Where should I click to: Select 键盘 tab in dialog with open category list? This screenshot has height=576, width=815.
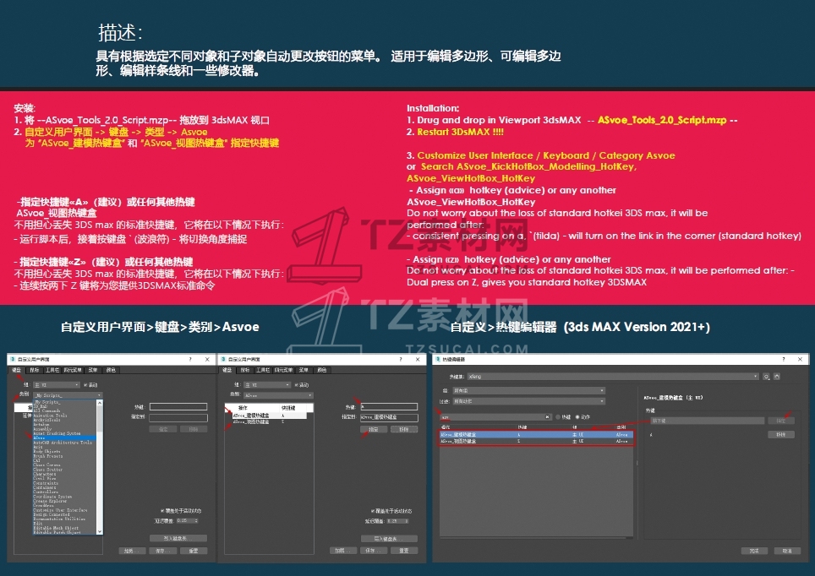click(x=17, y=370)
